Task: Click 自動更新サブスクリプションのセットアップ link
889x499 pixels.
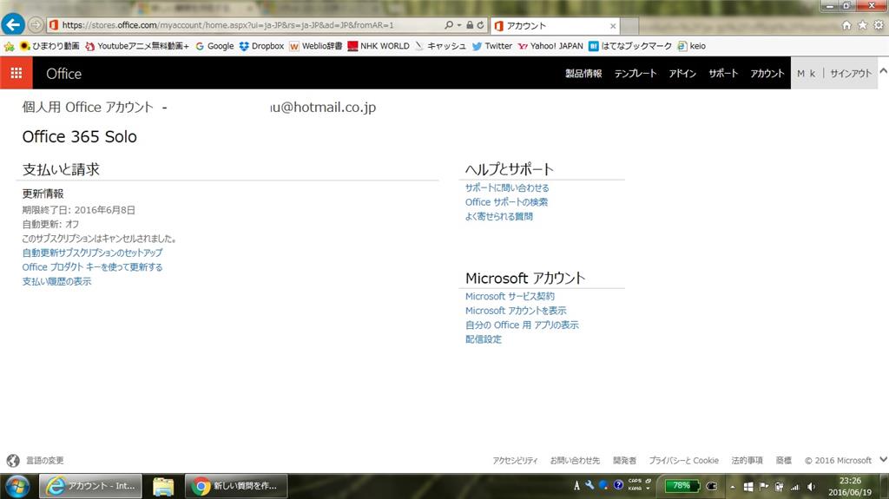Action: point(92,253)
